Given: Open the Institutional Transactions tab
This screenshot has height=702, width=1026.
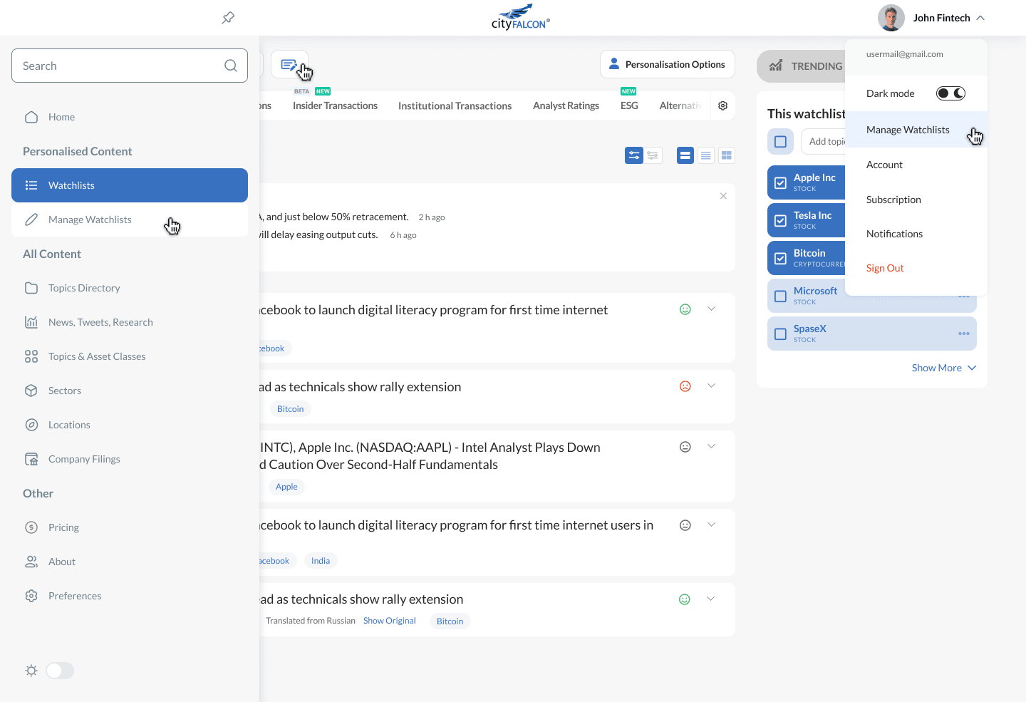Looking at the screenshot, I should 455,105.
